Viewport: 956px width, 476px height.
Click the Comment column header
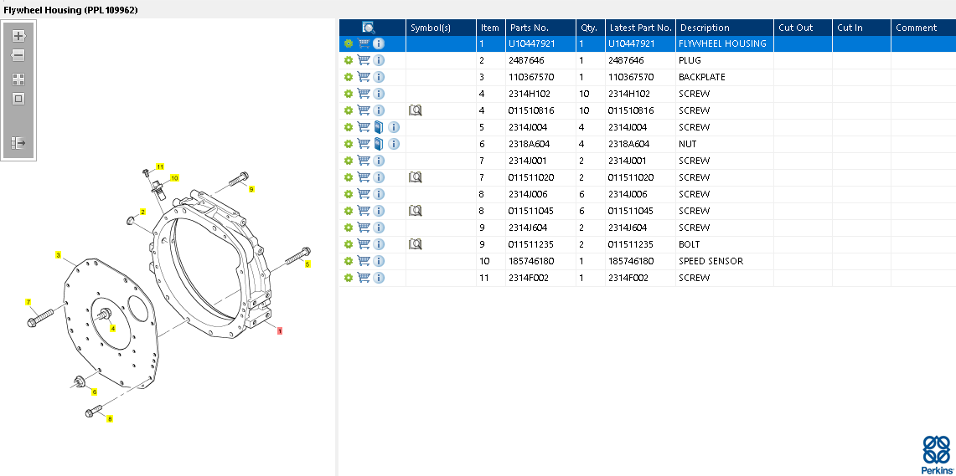pos(923,28)
